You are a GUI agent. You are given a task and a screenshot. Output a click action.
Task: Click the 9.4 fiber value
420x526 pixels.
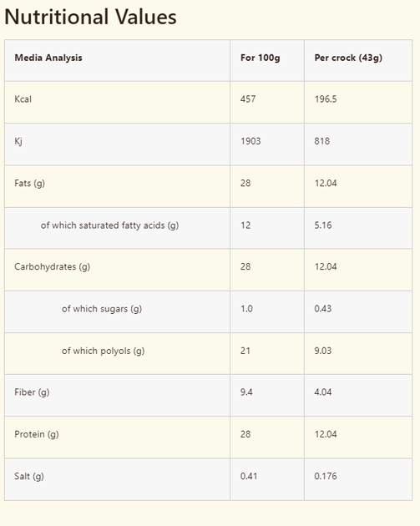pos(246,392)
